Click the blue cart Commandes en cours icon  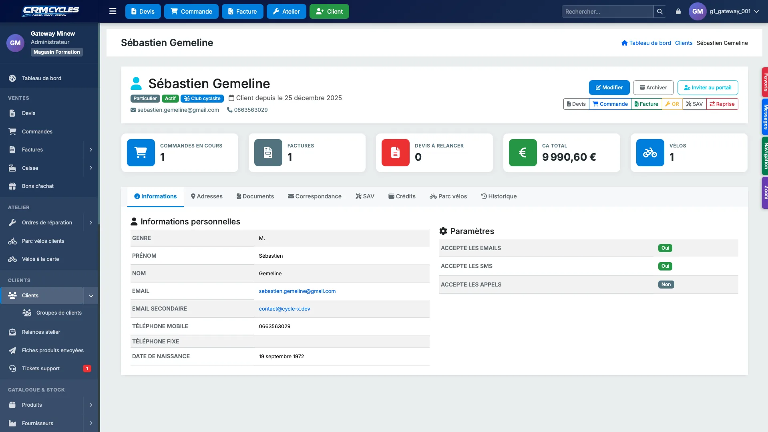(141, 153)
